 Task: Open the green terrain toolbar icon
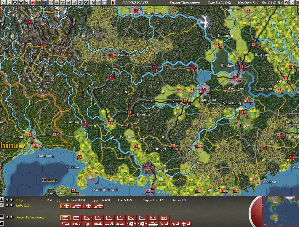click(x=68, y=2)
